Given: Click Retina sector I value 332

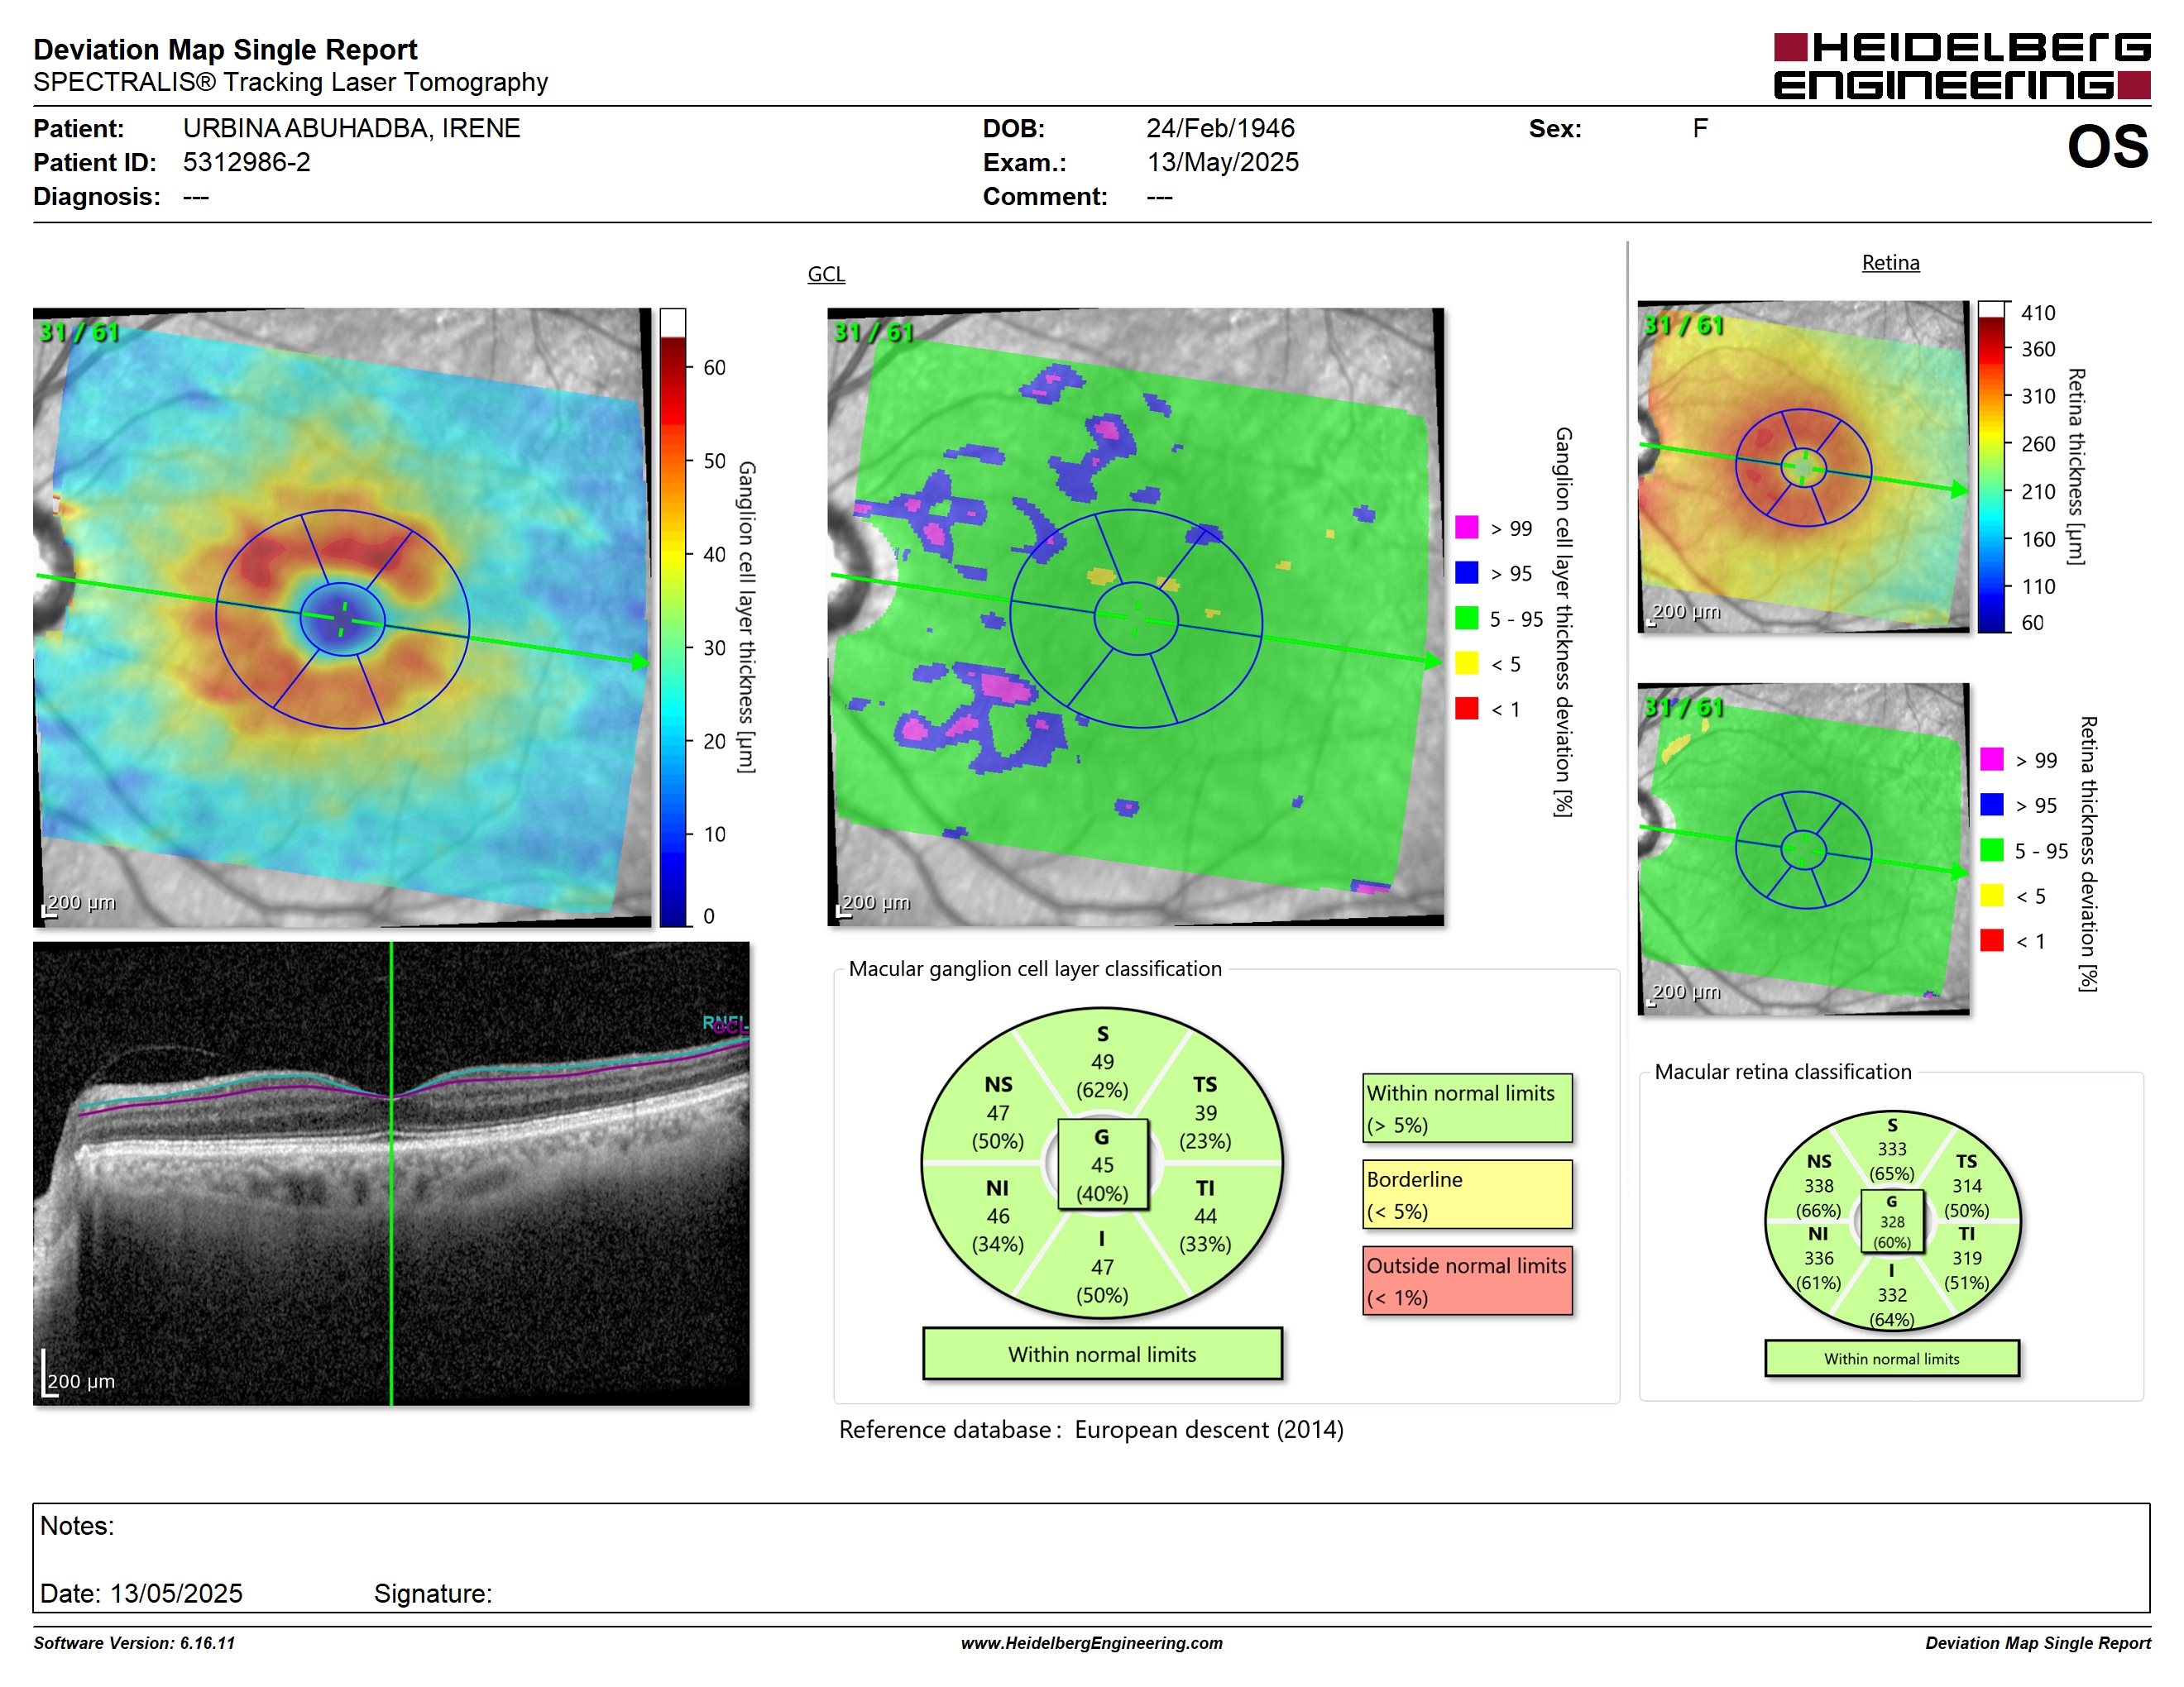Looking at the screenshot, I should (1891, 1294).
